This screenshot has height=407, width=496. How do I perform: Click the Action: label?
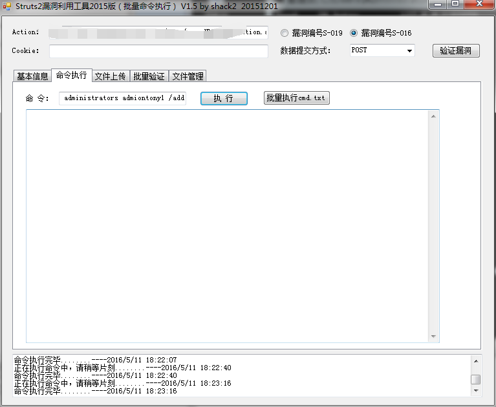point(25,32)
